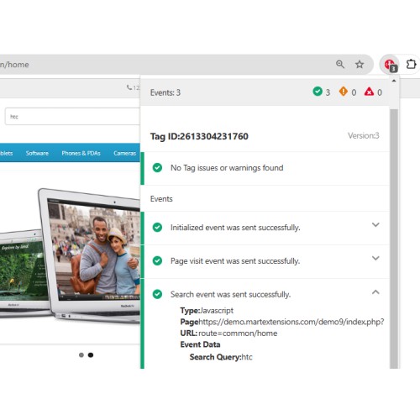Collapse the Search event details
Viewport: 420px width, 420px height.
(375, 292)
